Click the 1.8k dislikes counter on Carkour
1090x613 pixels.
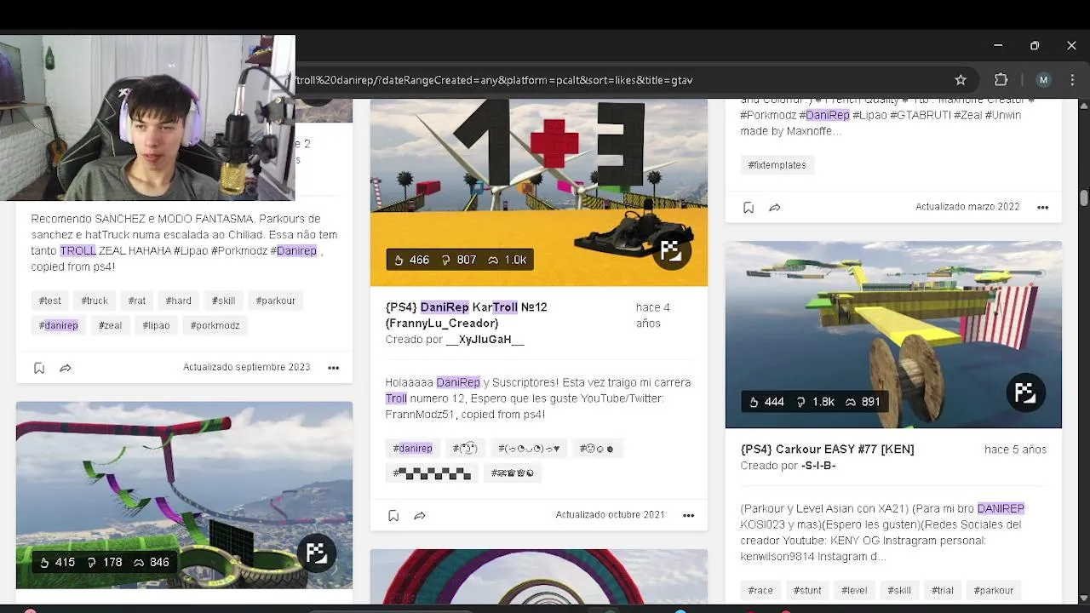click(815, 402)
